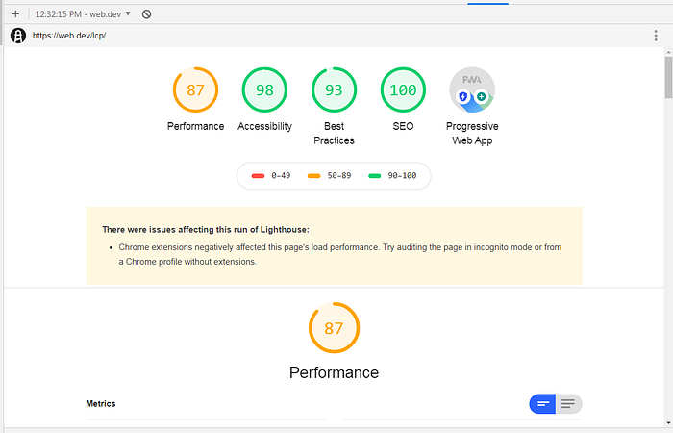Jump to Performance via the top 87 gauge
673x433 pixels.
195,89
